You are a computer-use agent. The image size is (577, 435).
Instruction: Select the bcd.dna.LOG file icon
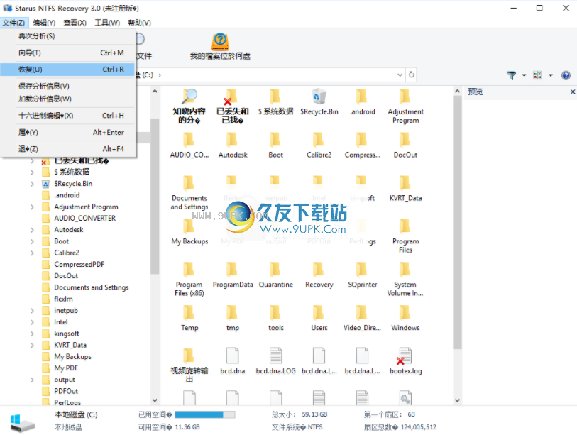click(275, 356)
